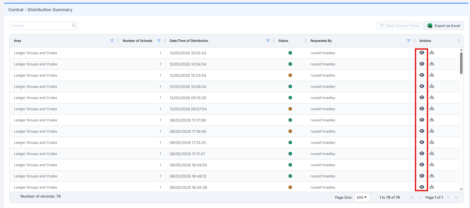Click the date 08/05/2026 16:48:12
The height and width of the screenshot is (208, 470).
pos(188,176)
